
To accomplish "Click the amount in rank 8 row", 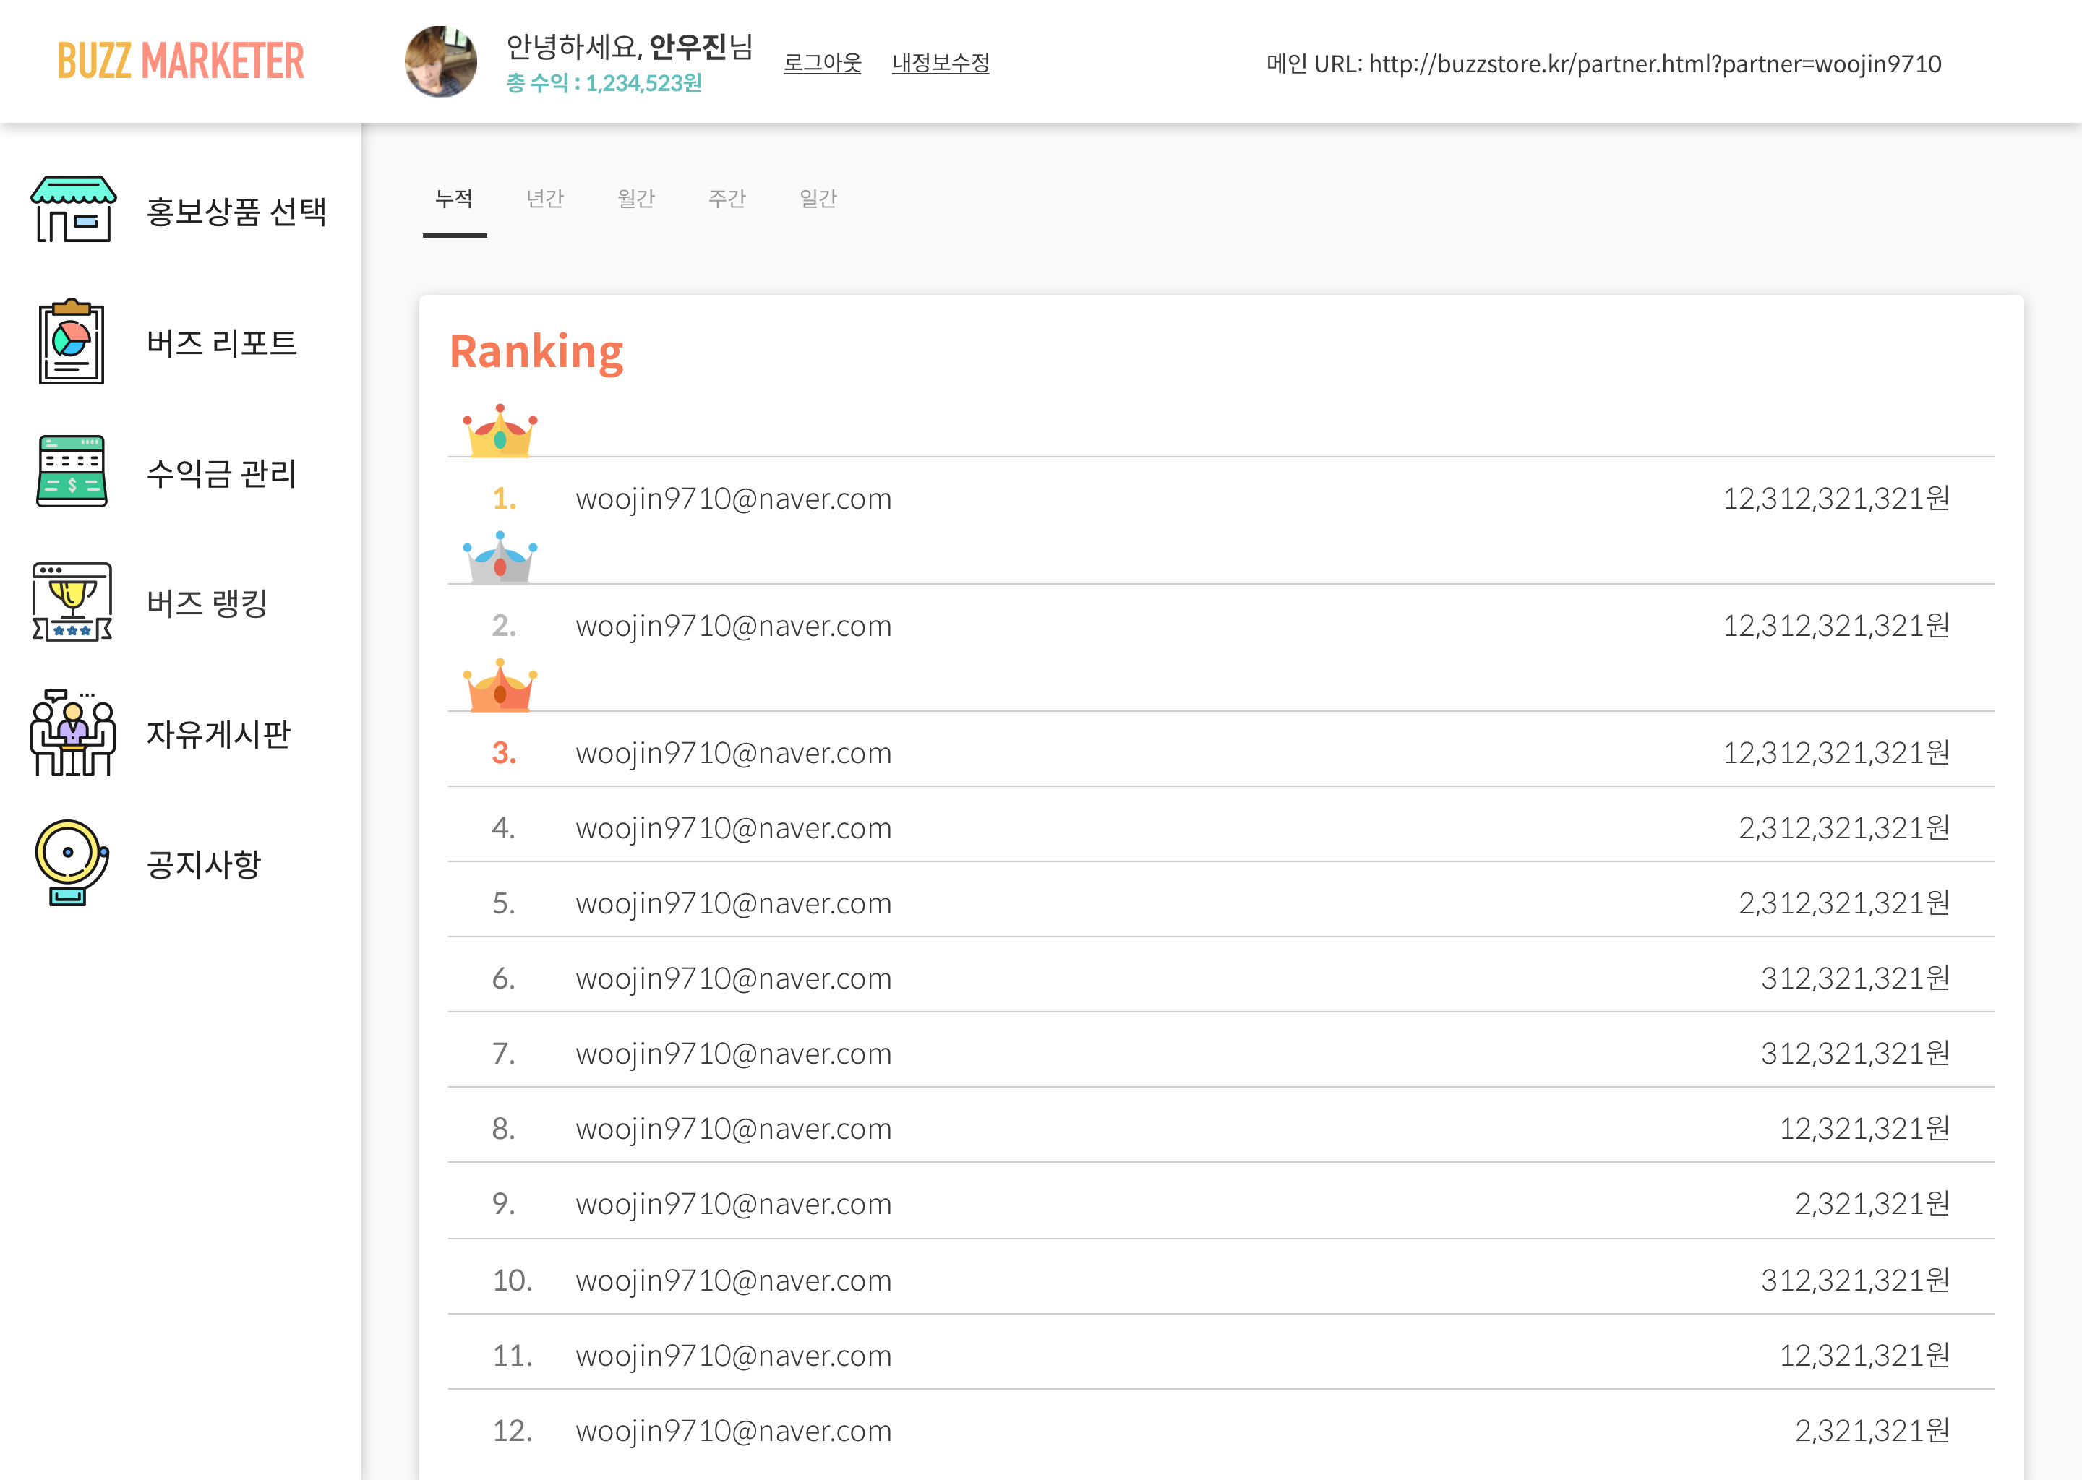I will (1864, 1129).
